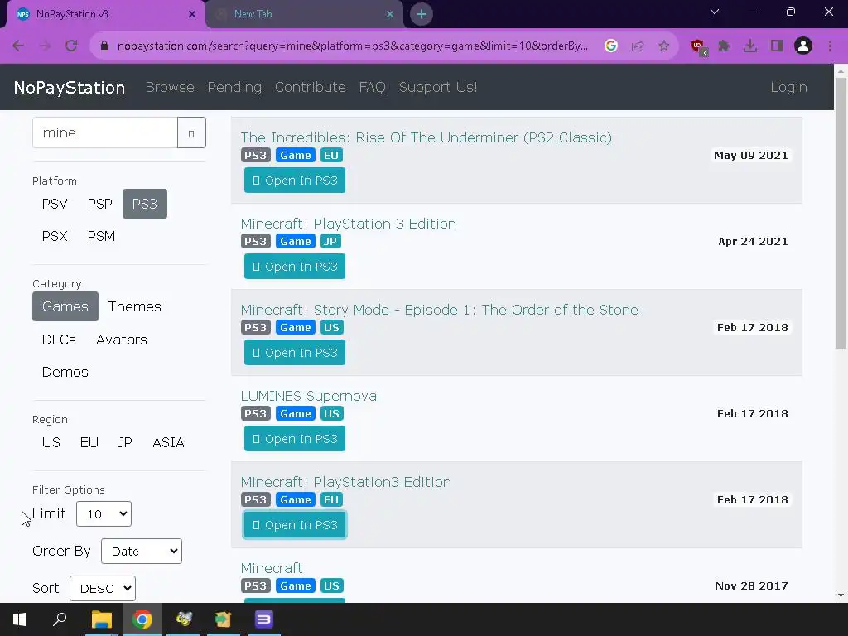Open LUMINES Supernova link

click(x=309, y=396)
